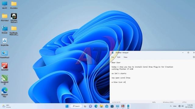
Task: Switch to the Control Panel taskbar window
Action: point(117,106)
